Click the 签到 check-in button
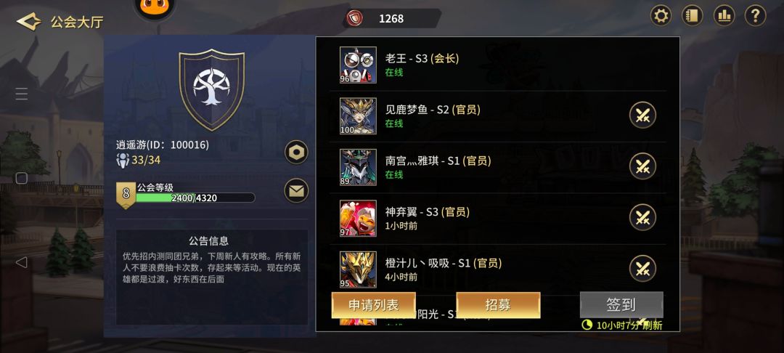 tap(621, 304)
